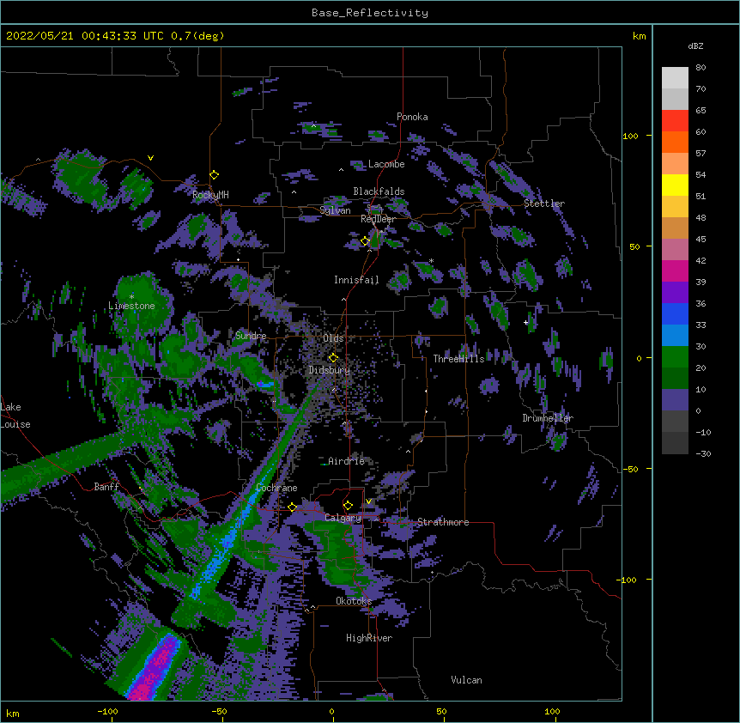Click the Blackfalds city label

[x=379, y=191]
